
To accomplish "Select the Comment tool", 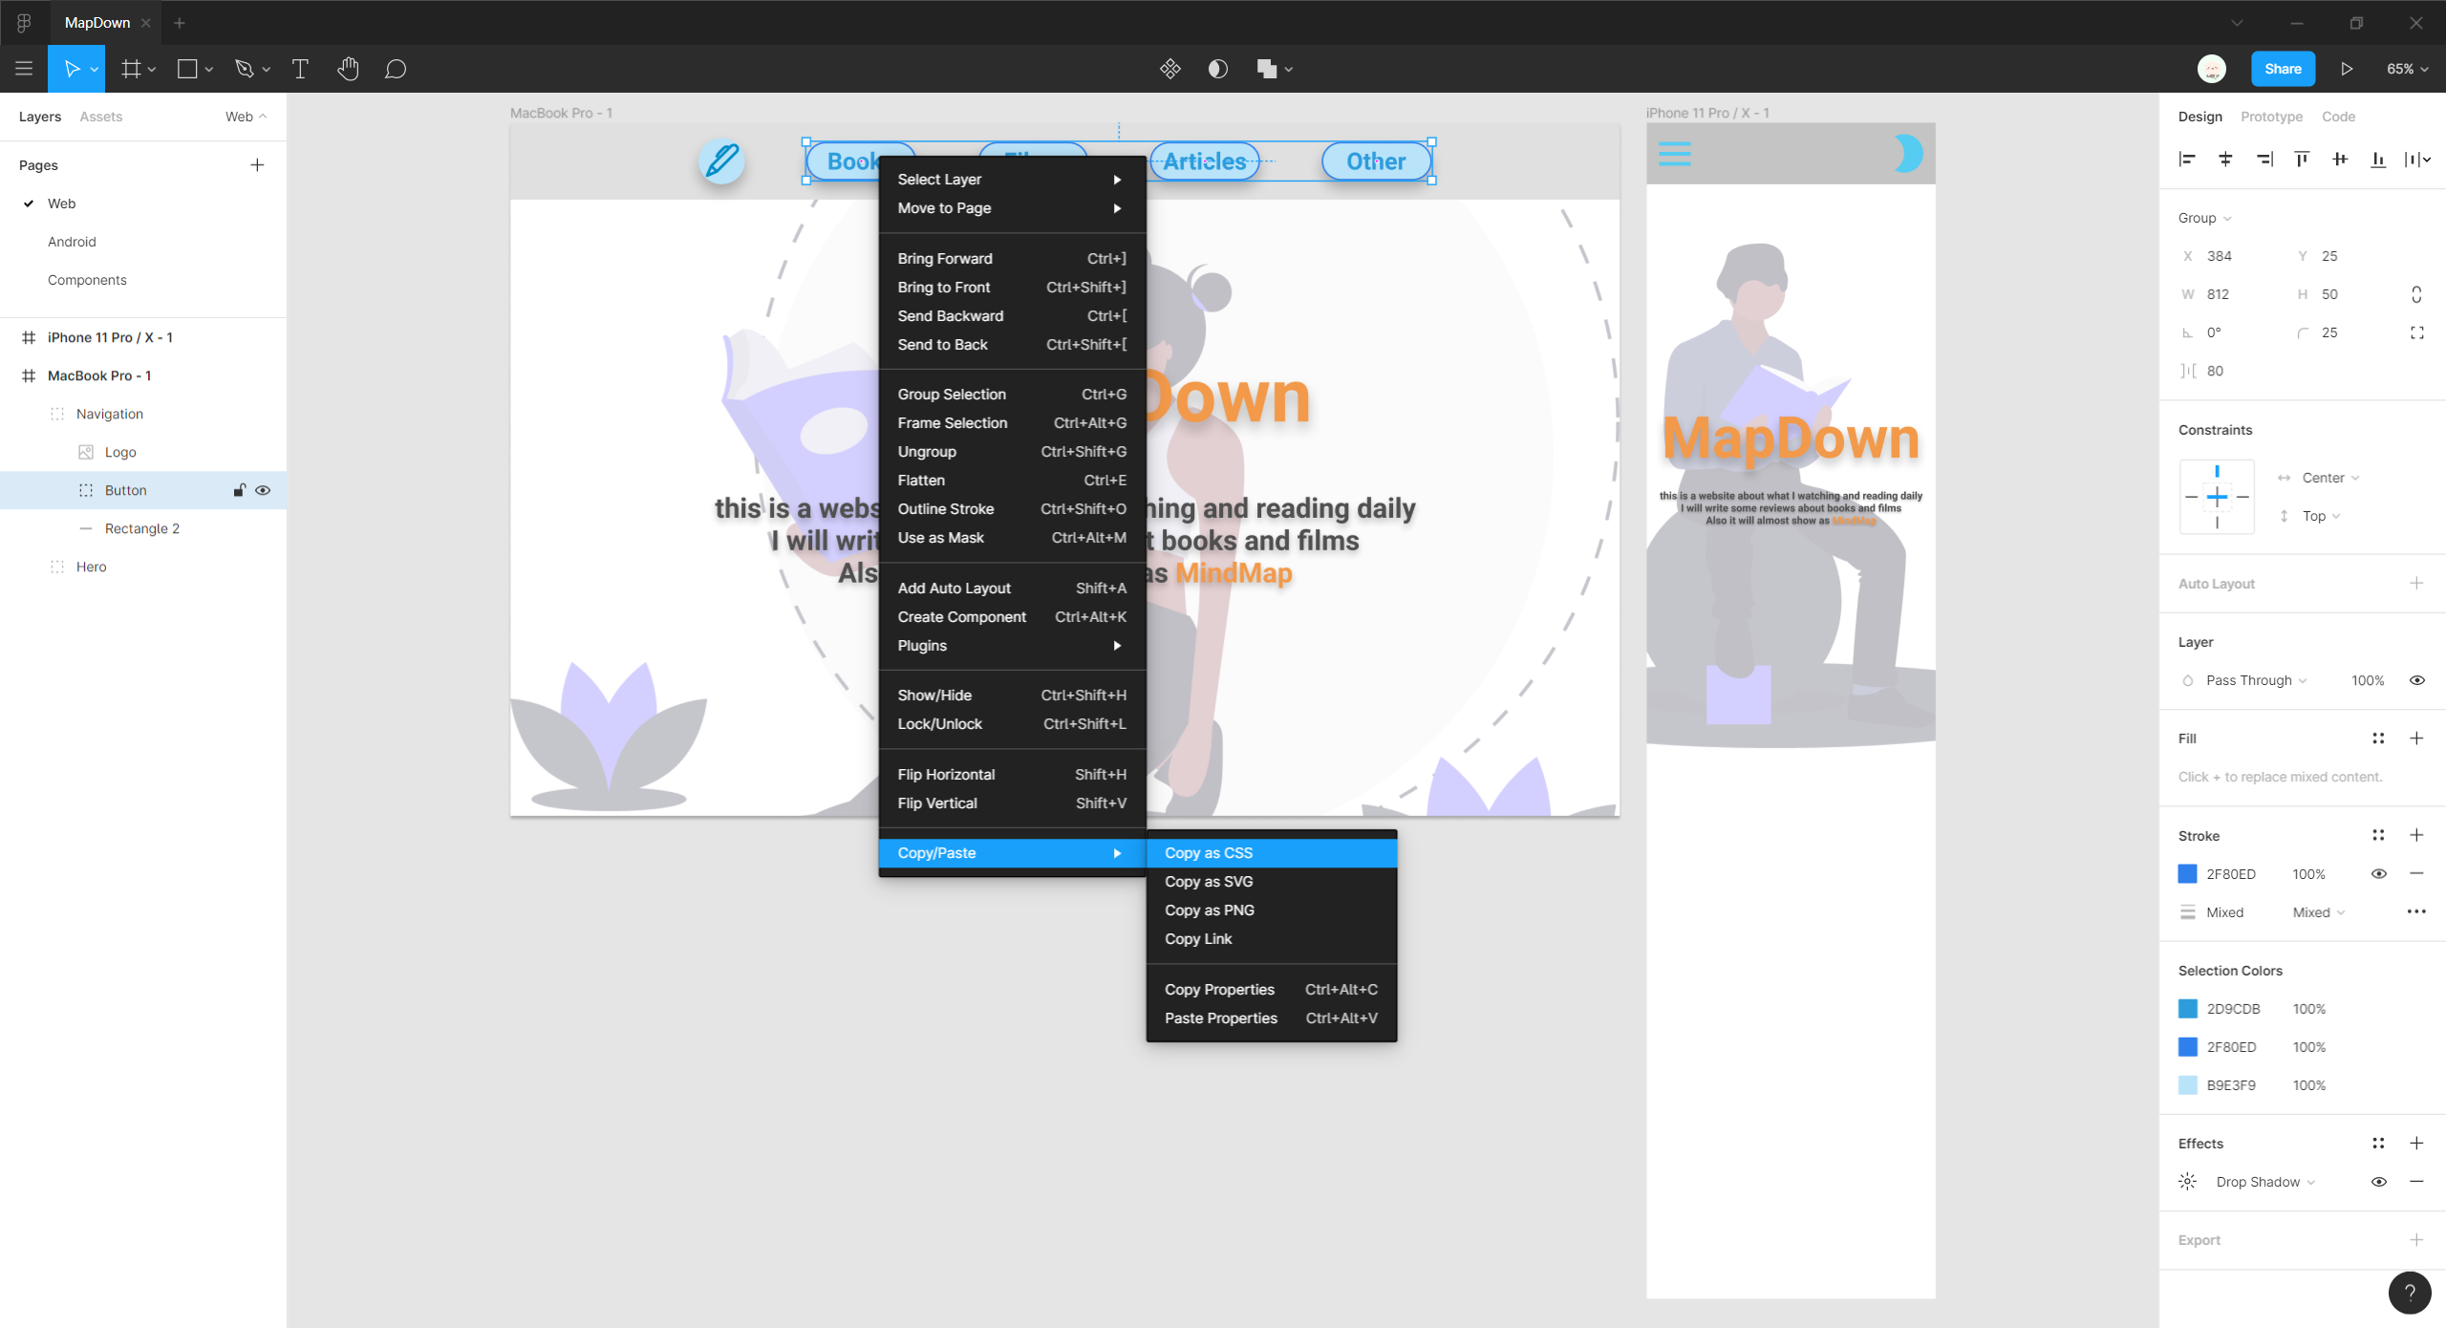I will (396, 69).
